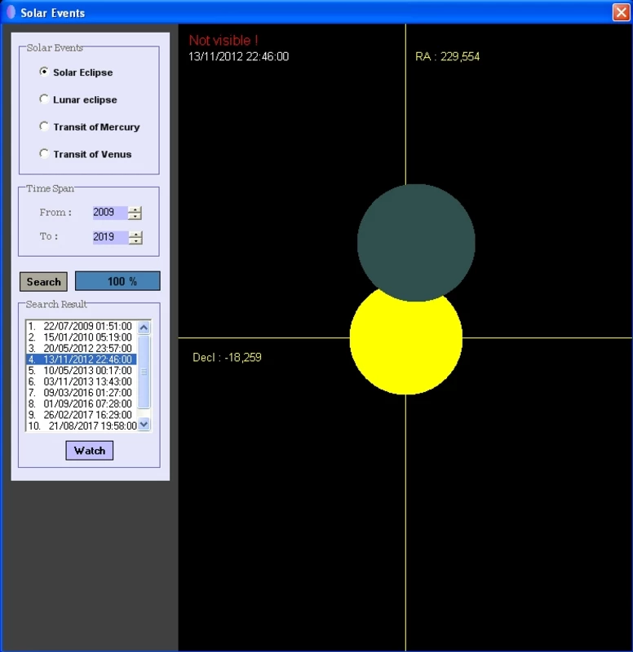The image size is (633, 652).
Task: Select result 26/02/2017 16:29:00
Action: pos(81,415)
